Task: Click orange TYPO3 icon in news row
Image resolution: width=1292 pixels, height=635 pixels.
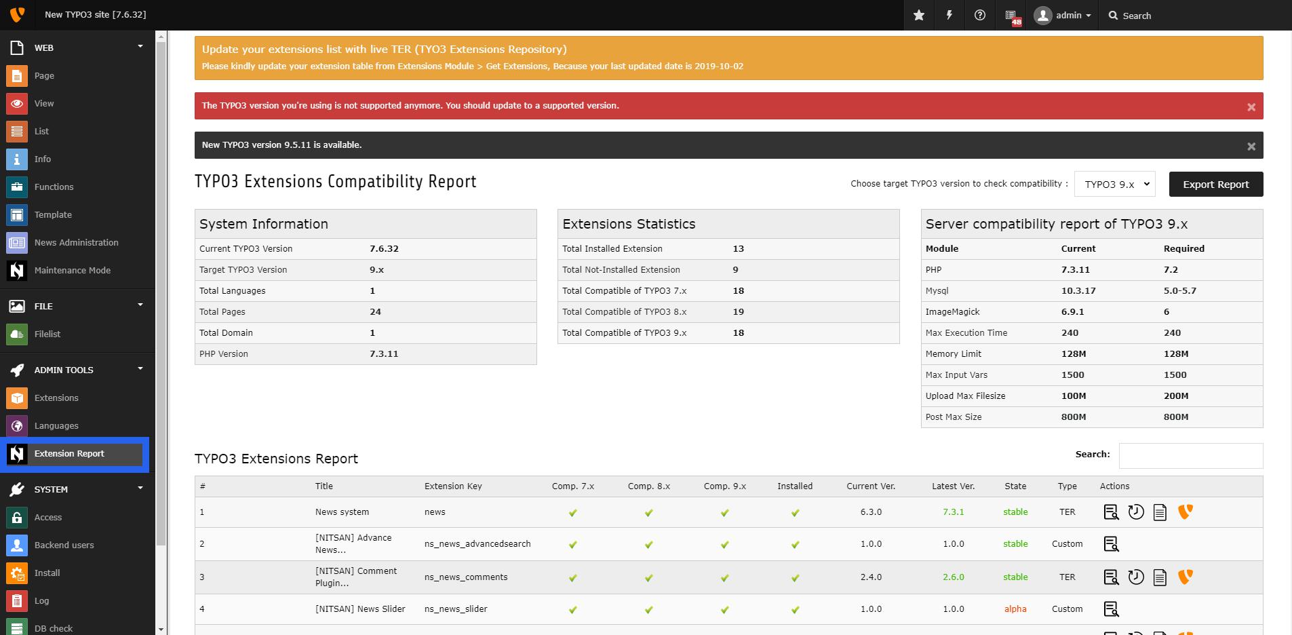Action: point(1186,512)
